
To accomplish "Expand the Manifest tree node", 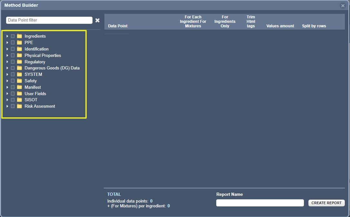I will pos(7,87).
